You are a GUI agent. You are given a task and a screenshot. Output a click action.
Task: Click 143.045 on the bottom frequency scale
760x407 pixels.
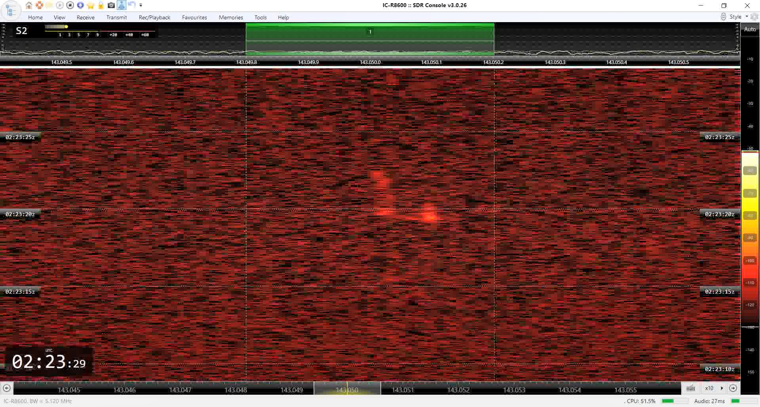tap(69, 390)
